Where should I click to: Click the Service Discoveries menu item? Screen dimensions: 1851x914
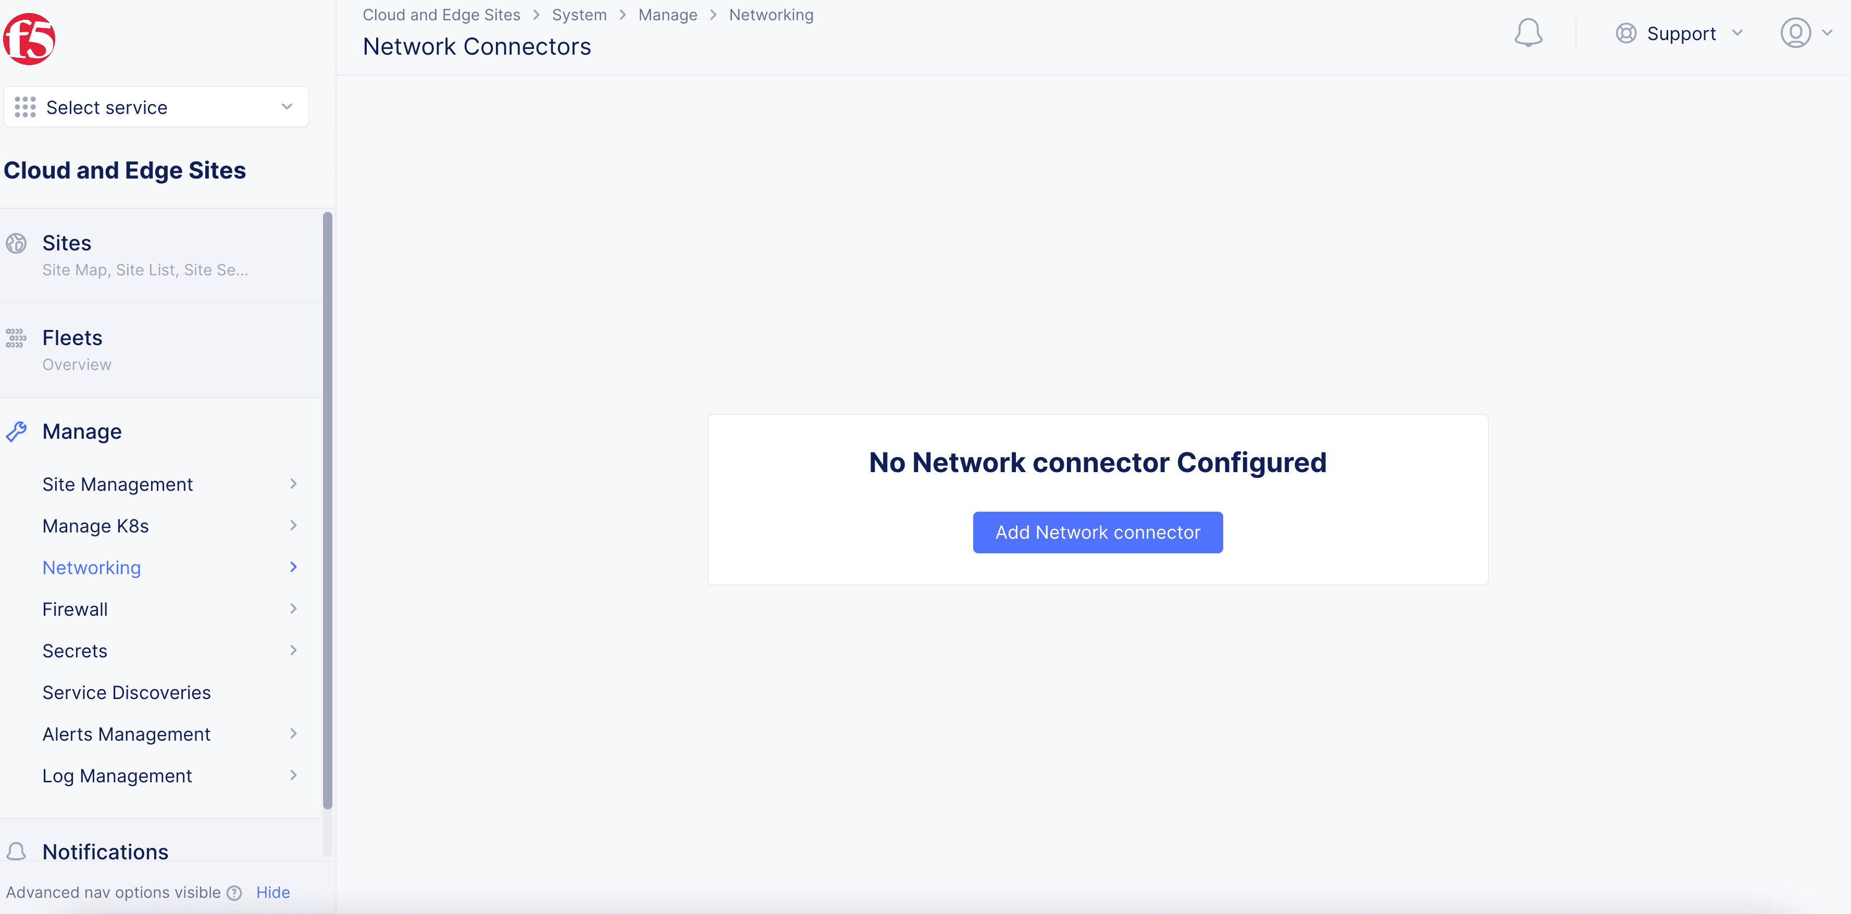pyautogui.click(x=126, y=692)
